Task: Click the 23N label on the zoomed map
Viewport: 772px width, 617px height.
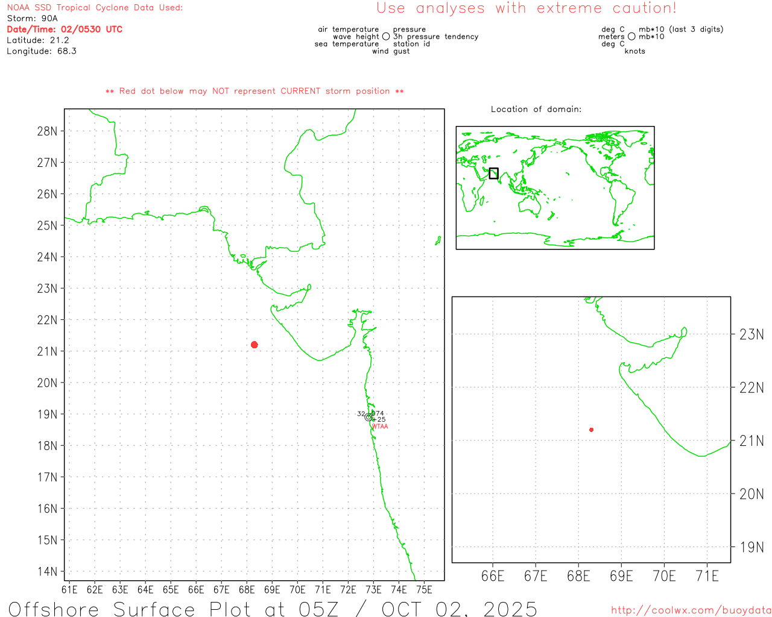Action: (x=751, y=334)
